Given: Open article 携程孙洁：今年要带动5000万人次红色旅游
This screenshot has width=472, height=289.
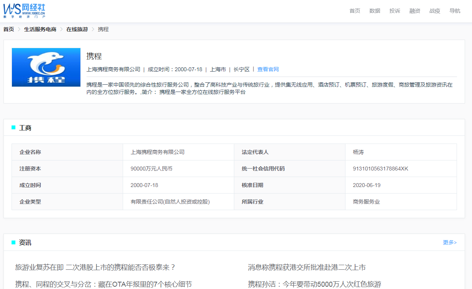Looking at the screenshot, I should [314, 284].
